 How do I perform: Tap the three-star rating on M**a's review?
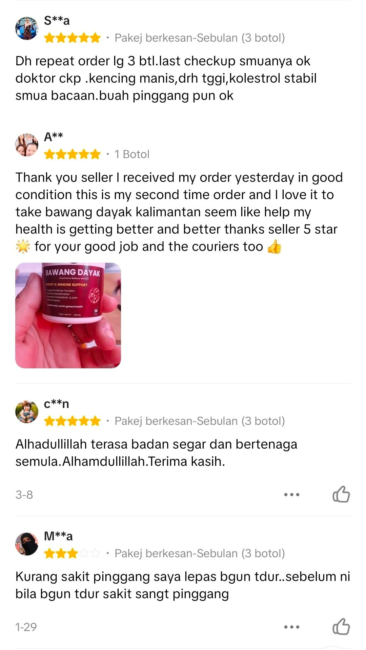pyautogui.click(x=72, y=554)
